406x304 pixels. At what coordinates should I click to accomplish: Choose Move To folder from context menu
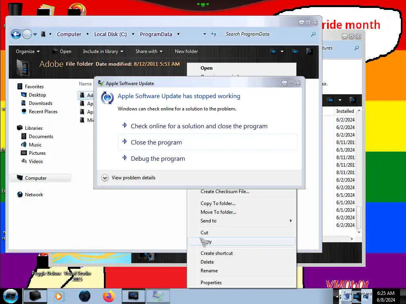(x=241, y=212)
